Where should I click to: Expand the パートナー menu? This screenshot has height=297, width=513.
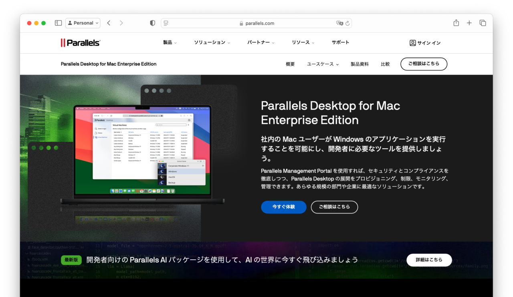[x=261, y=42]
